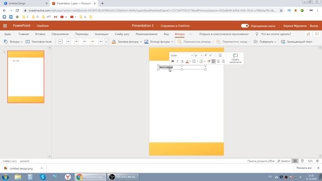Increase font size in floating toolbar

click(206, 55)
